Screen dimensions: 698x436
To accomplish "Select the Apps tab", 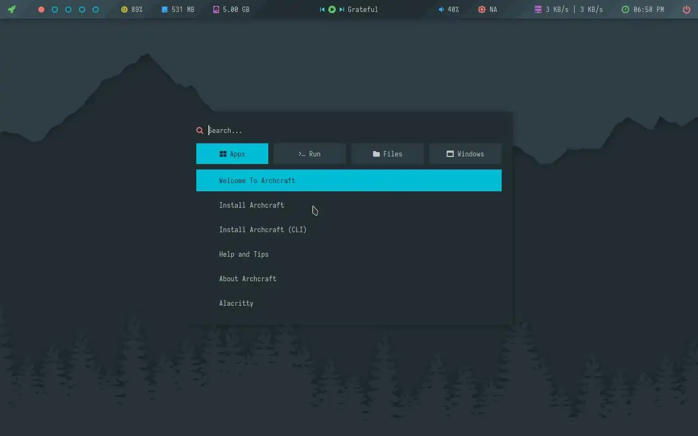I will coord(232,154).
